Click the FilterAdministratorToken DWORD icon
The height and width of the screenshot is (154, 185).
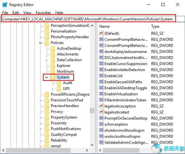(x=101, y=100)
